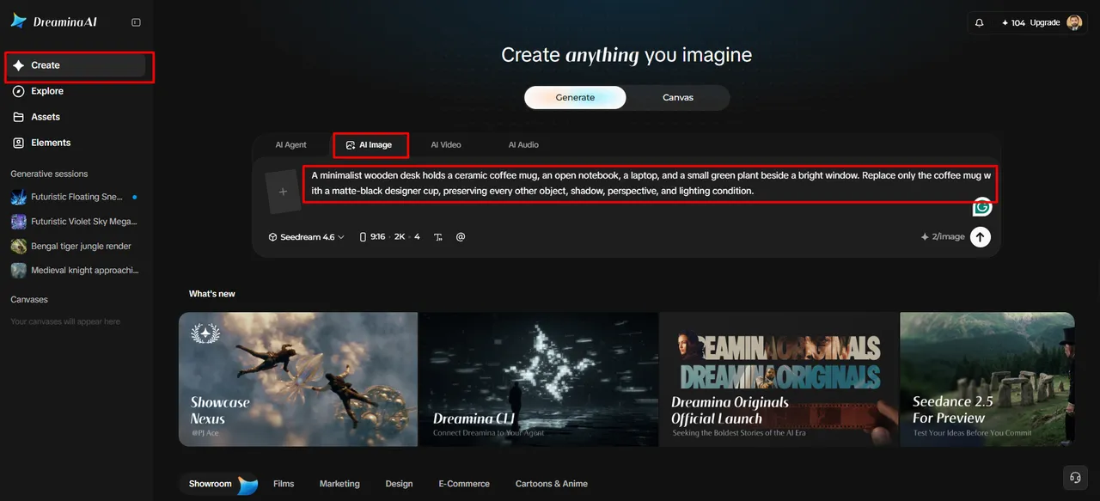Viewport: 1100px width, 501px height.
Task: Click the Upgrade link
Action: tap(1045, 23)
